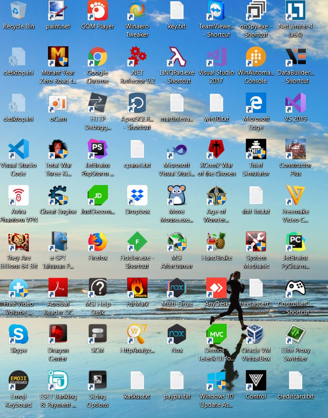Viewport: 328px width, 418px height.
Task: Select the VS 2019 icon
Action: [296, 103]
